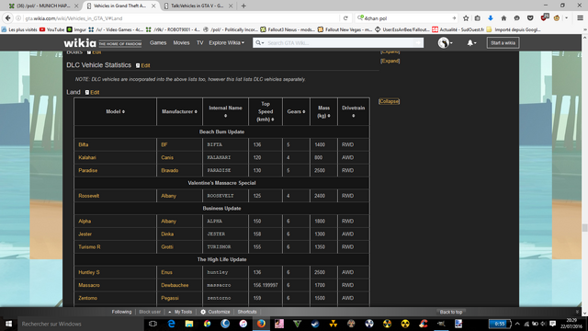588x331 pixels.
Task: Bookmark this page with the star icon
Action: (466, 18)
